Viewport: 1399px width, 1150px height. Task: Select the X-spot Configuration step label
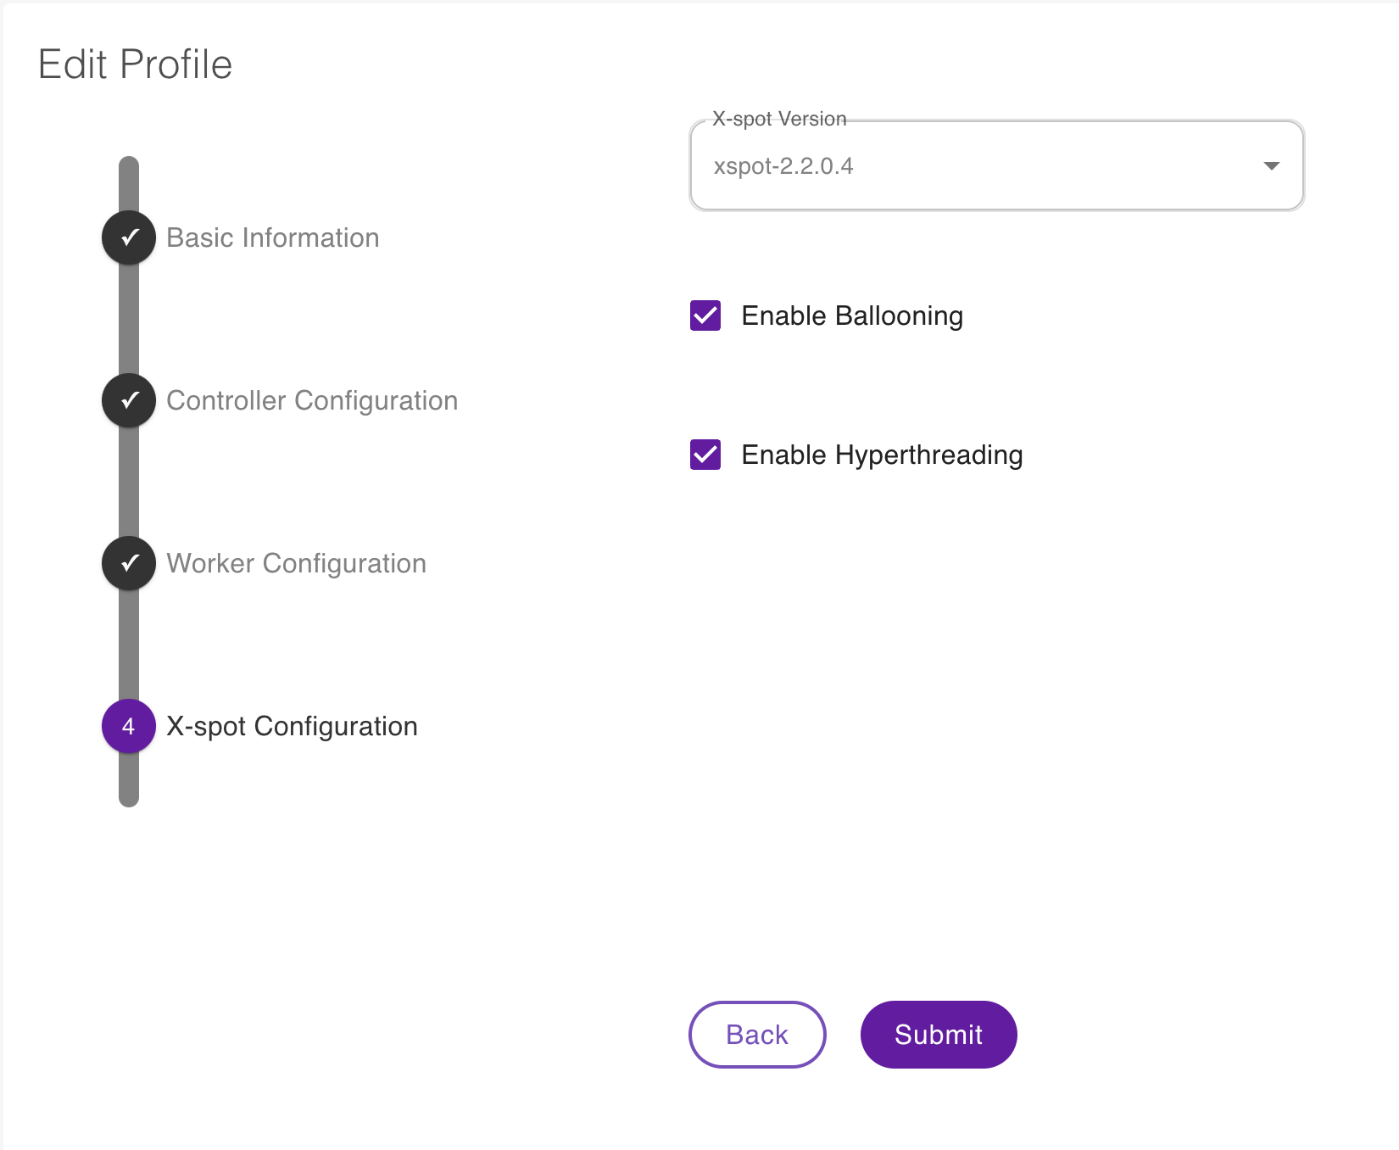tap(292, 726)
